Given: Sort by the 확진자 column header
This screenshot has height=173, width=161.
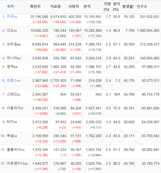Looking at the screenshot, I should click(35, 6).
